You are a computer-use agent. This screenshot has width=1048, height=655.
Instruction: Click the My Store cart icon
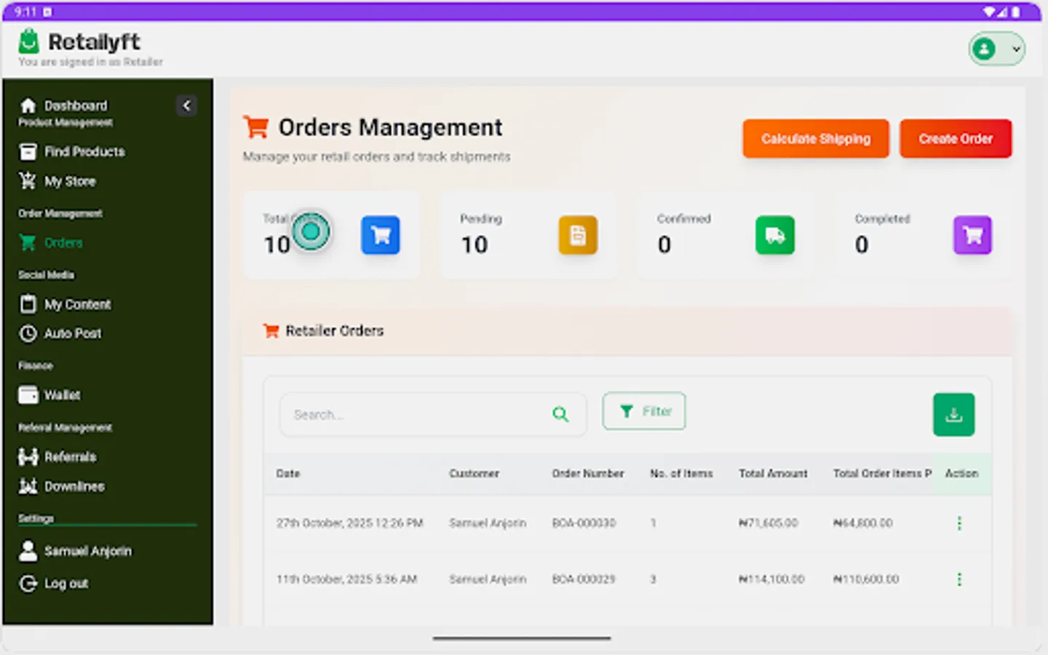tap(28, 181)
